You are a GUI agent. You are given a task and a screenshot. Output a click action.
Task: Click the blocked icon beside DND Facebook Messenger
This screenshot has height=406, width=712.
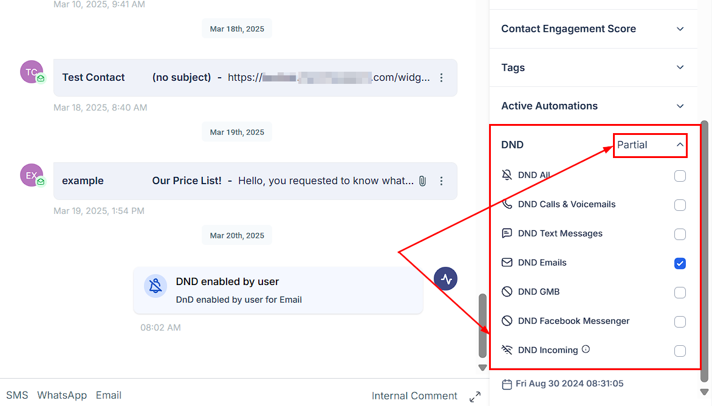click(x=507, y=321)
